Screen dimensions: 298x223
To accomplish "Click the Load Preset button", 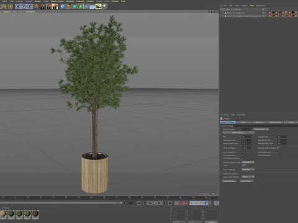I will tap(229, 181).
